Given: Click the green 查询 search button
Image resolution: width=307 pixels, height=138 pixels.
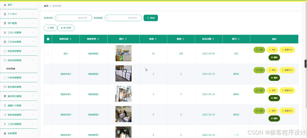Looking at the screenshot, I should pos(151,18).
